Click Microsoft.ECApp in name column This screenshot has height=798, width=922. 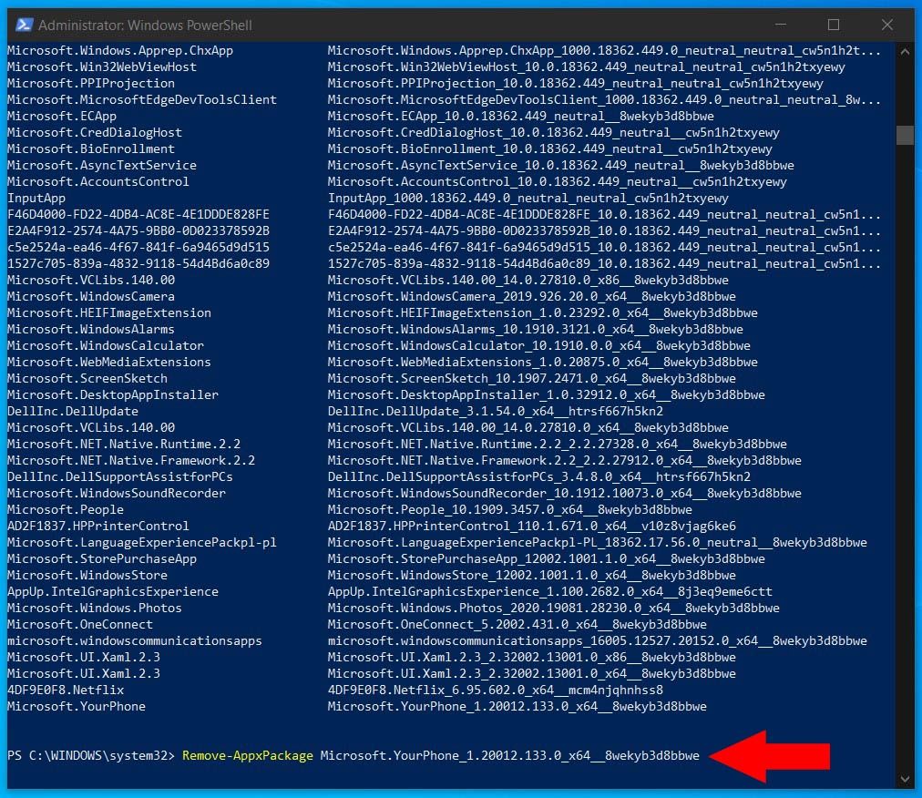(x=62, y=116)
